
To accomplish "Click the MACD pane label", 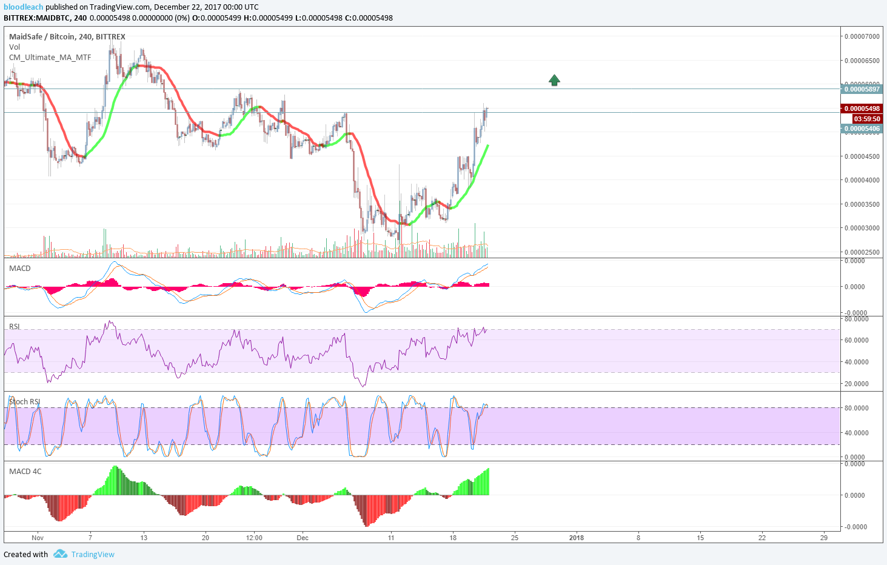I will point(20,268).
